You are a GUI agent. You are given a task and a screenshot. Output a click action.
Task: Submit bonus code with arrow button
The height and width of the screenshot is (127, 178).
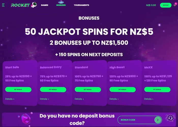[158, 120]
